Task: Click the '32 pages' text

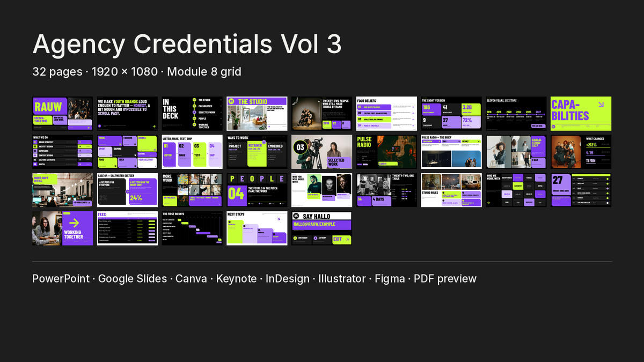Action: [58, 72]
